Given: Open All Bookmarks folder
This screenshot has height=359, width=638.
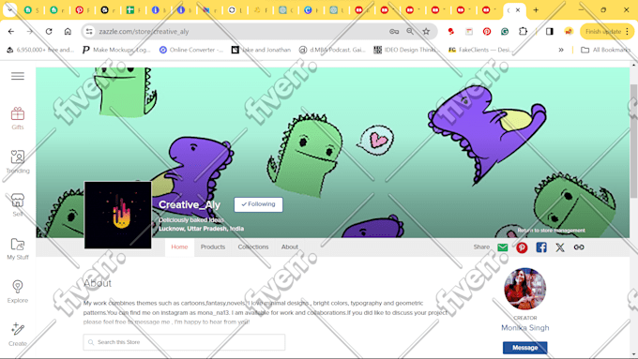Looking at the screenshot, I should click(606, 50).
